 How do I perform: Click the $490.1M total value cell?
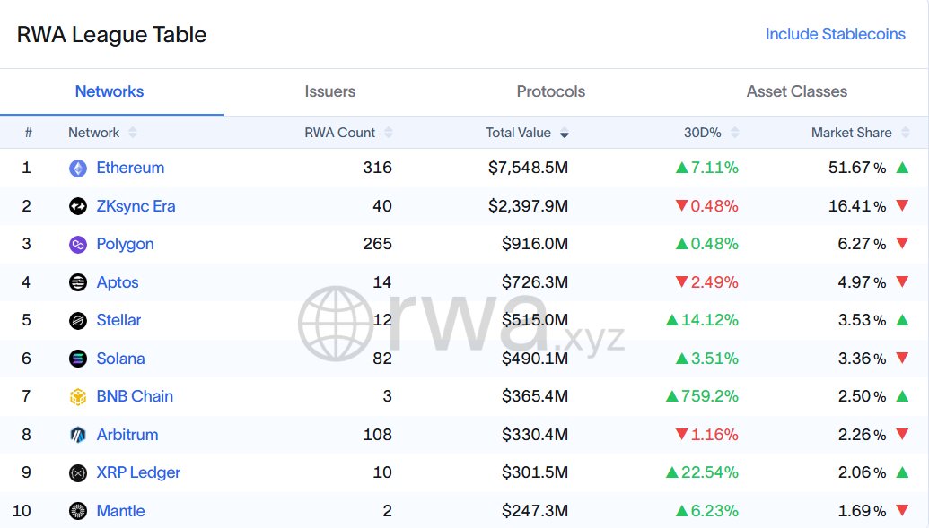click(535, 358)
